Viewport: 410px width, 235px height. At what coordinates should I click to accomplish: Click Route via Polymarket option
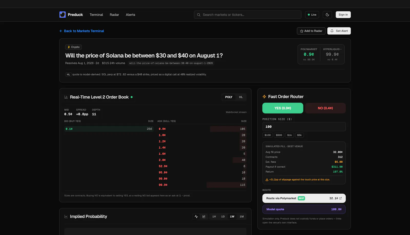click(x=304, y=198)
